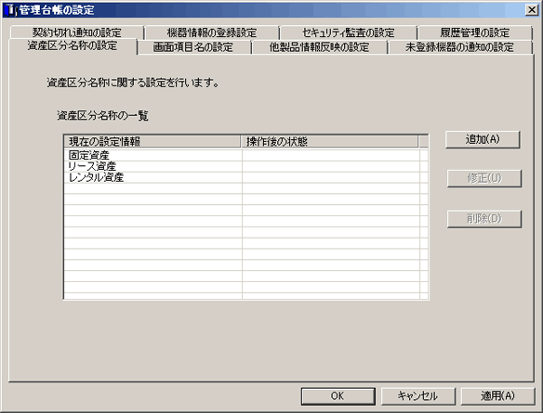The width and height of the screenshot is (543, 413).
Task: Switch to 機器情報の登録設定 tab
Action: pyautogui.click(x=212, y=32)
